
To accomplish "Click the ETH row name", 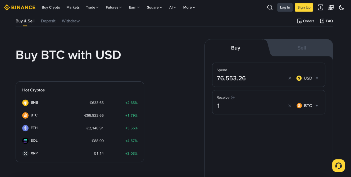I will tap(34, 128).
